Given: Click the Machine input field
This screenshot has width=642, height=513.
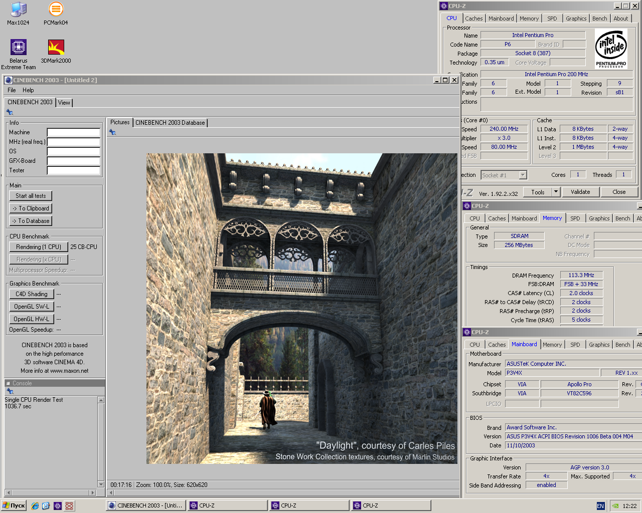Looking at the screenshot, I should pyautogui.click(x=74, y=132).
